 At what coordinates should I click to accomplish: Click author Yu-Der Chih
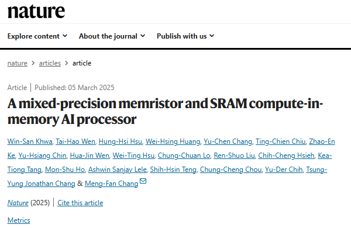(x=284, y=170)
